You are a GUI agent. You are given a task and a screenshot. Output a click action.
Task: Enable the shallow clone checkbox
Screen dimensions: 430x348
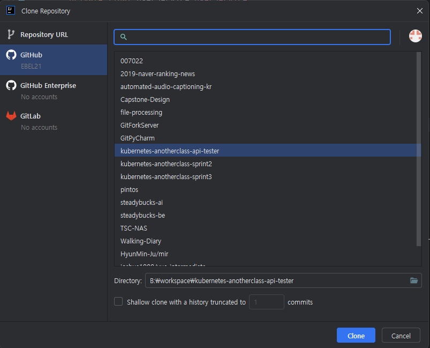(118, 301)
